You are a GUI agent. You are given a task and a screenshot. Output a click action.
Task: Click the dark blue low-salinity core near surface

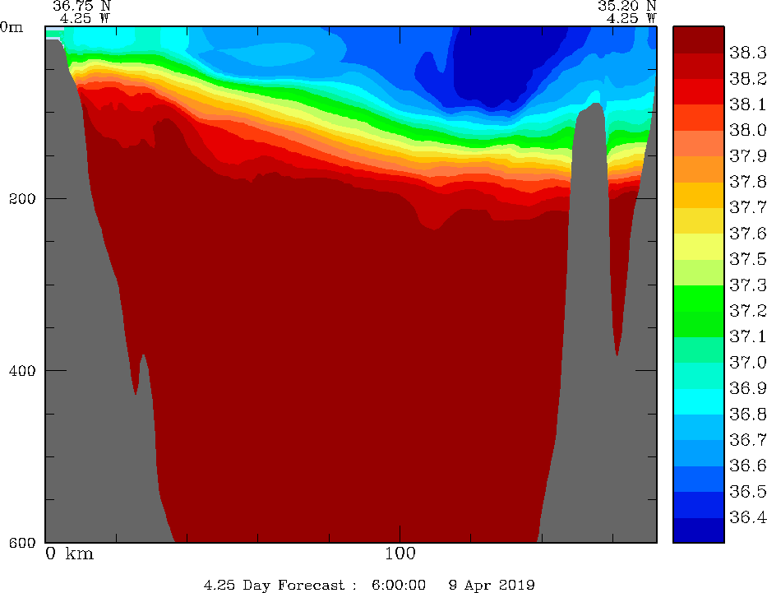pyautogui.click(x=504, y=66)
